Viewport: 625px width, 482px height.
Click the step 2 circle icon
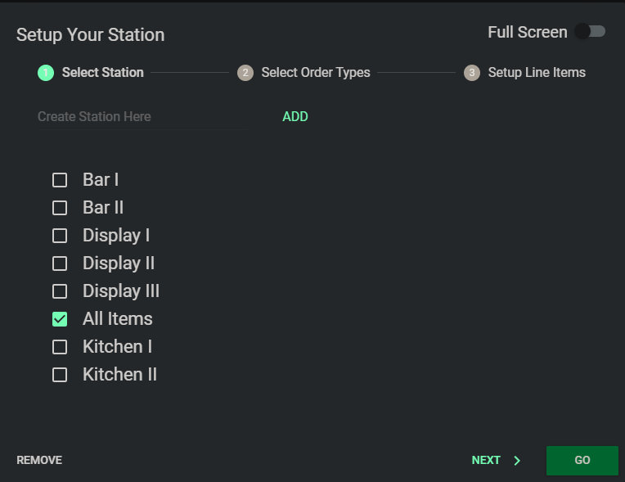(245, 73)
